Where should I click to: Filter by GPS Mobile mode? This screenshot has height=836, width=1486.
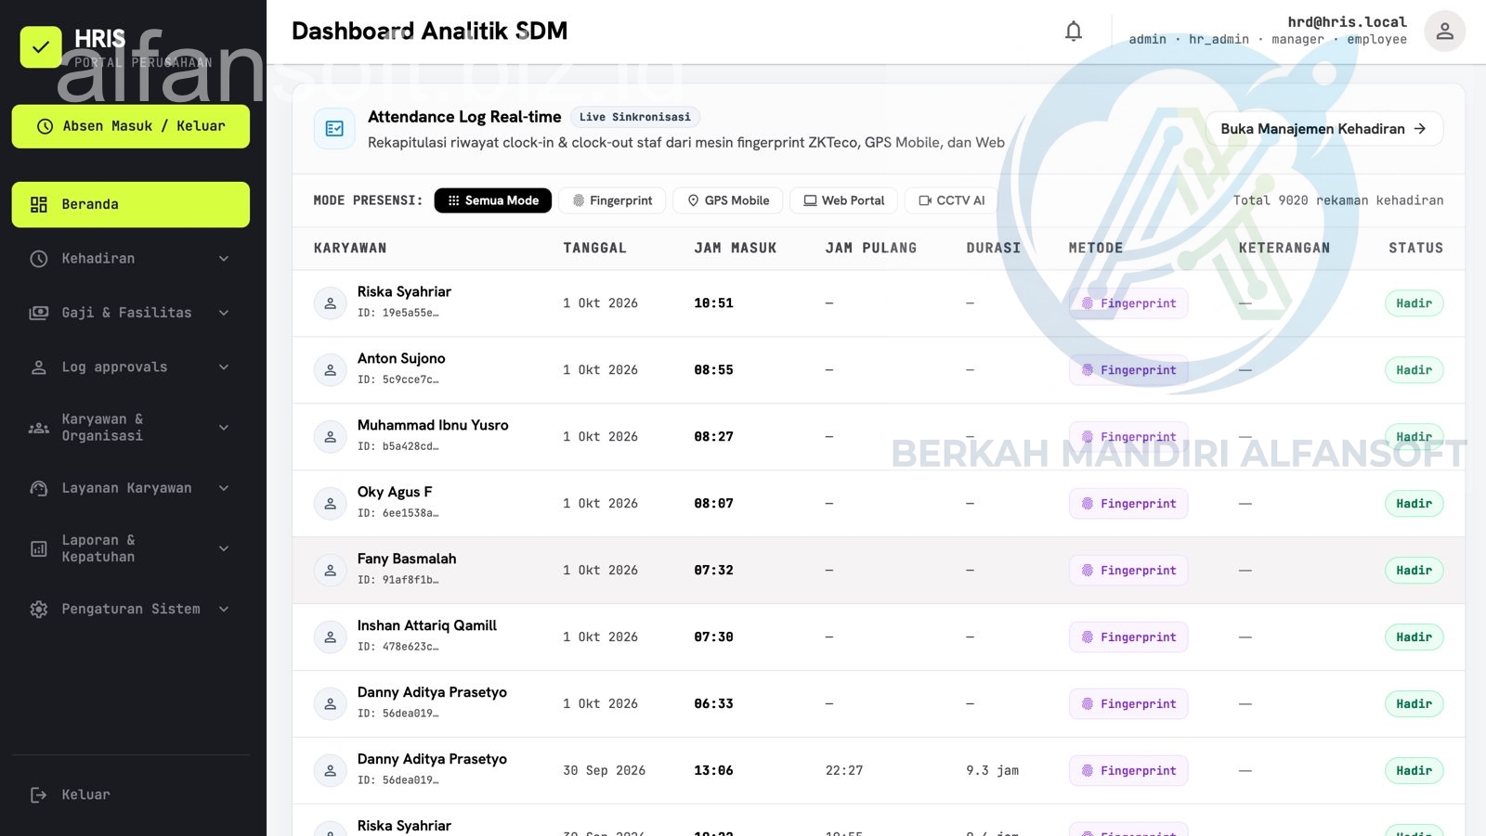coord(728,200)
